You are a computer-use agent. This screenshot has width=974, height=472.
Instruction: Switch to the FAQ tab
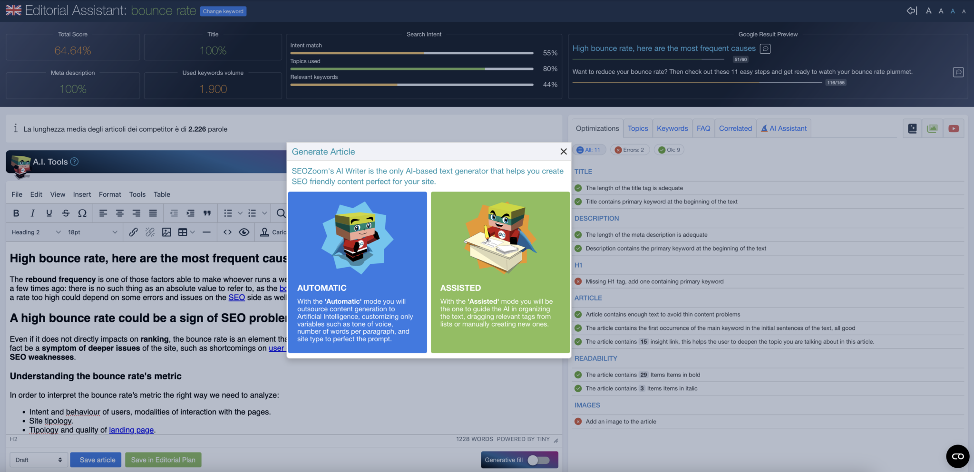[703, 128]
